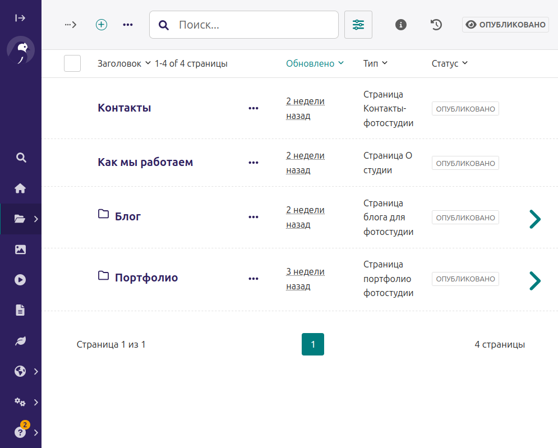Open the Documents icon in sidebar
Image resolution: width=558 pixels, height=448 pixels.
coord(20,310)
